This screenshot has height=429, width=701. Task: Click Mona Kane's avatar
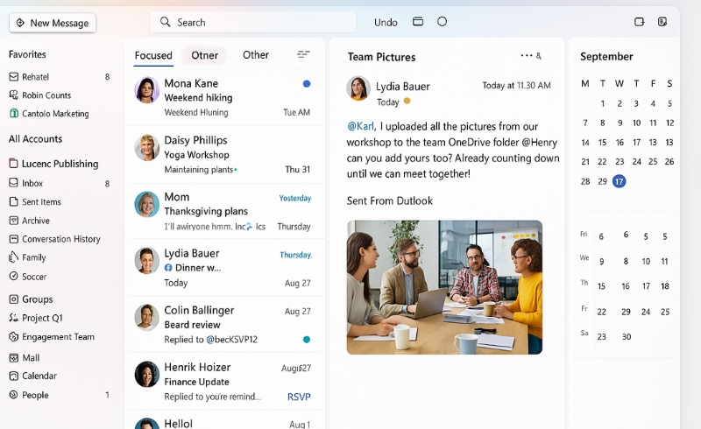(x=147, y=90)
